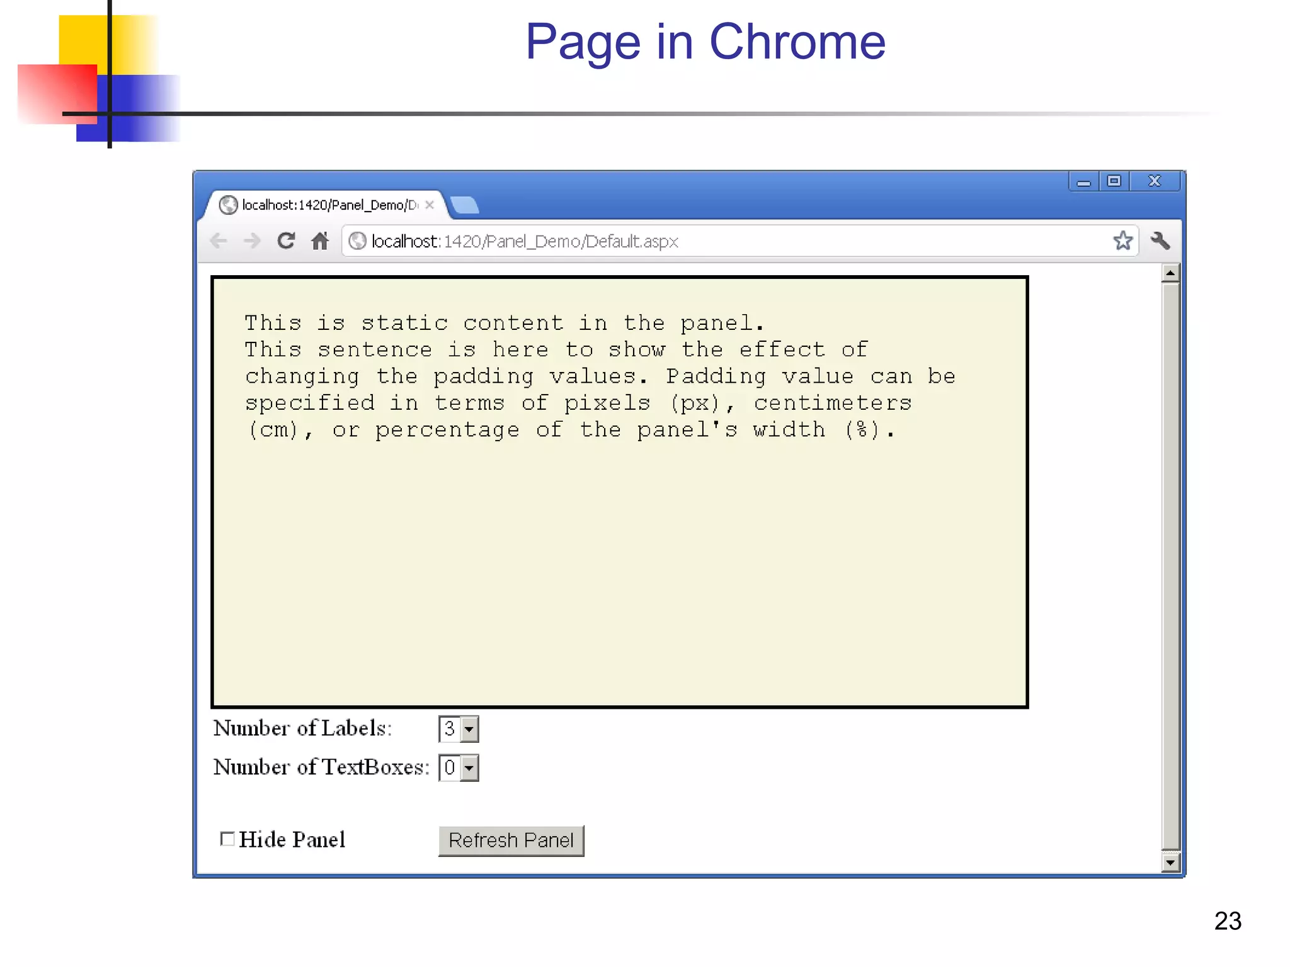
Task: Minimize the Chrome window
Action: (x=1084, y=181)
